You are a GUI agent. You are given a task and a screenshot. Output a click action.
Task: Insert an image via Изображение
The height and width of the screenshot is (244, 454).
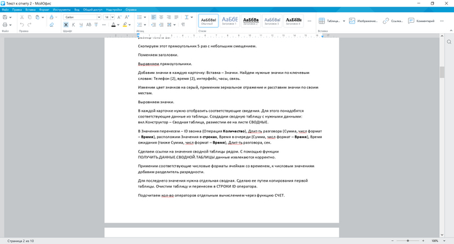[363, 21]
